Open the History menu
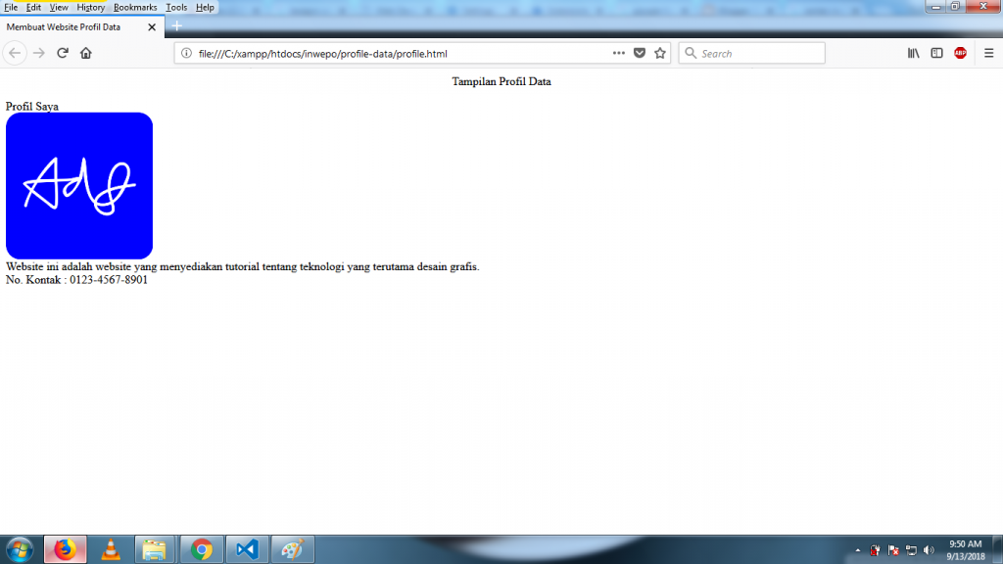This screenshot has height=564, width=1003. pos(90,7)
